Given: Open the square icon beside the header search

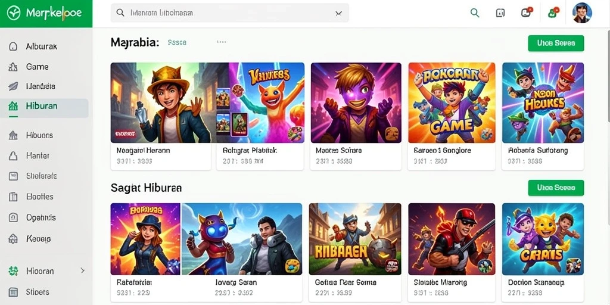Looking at the screenshot, I should pos(500,13).
